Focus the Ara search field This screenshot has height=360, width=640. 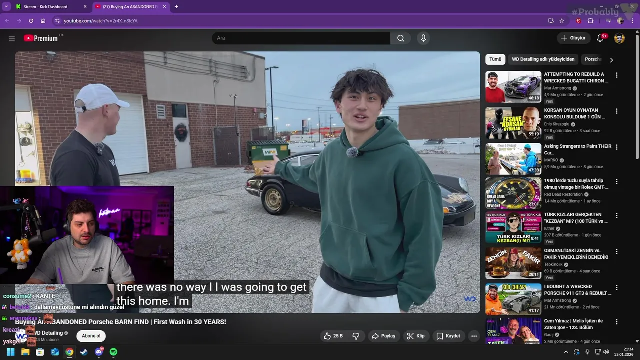301,38
